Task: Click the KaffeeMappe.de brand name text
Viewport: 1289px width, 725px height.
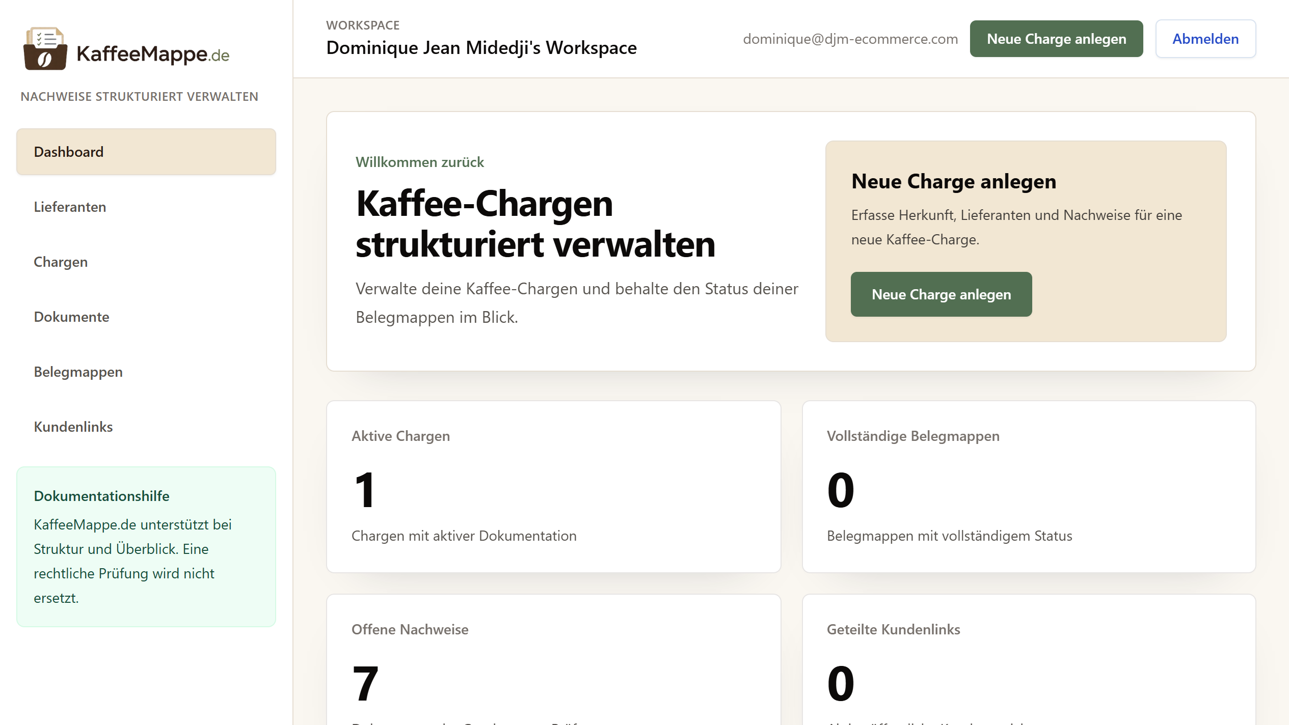Action: (153, 53)
